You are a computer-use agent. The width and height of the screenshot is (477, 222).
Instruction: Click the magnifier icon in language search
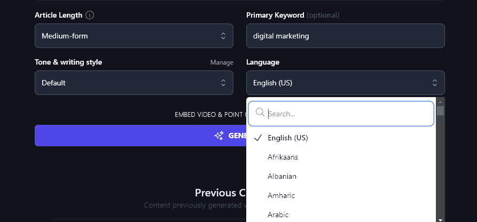pyautogui.click(x=260, y=113)
